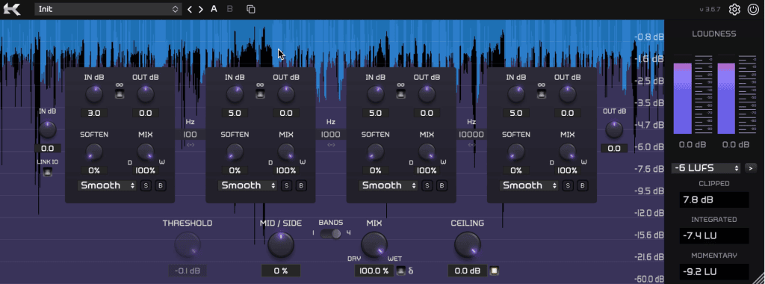
Task: Toggle band 4 in/out link infinity button
Action: pyautogui.click(x=541, y=93)
